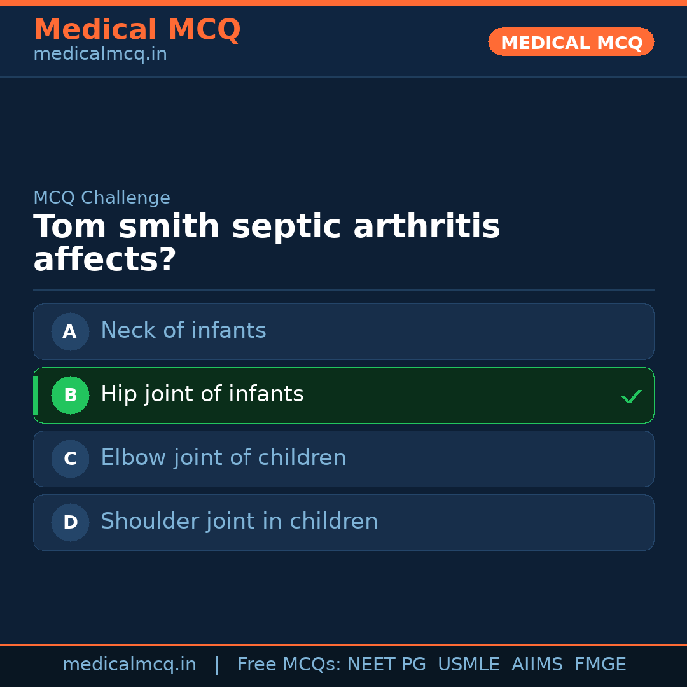687x687 pixels.
Task: Click the 'Medical MCQ' header title
Action: click(x=137, y=29)
